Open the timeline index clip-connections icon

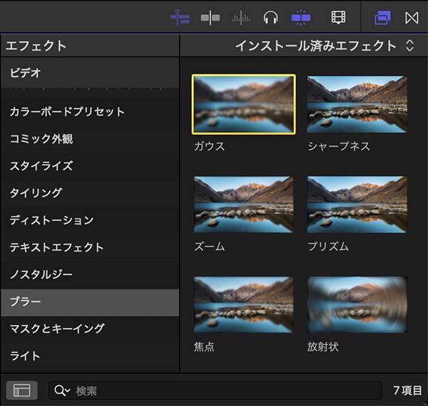point(180,16)
